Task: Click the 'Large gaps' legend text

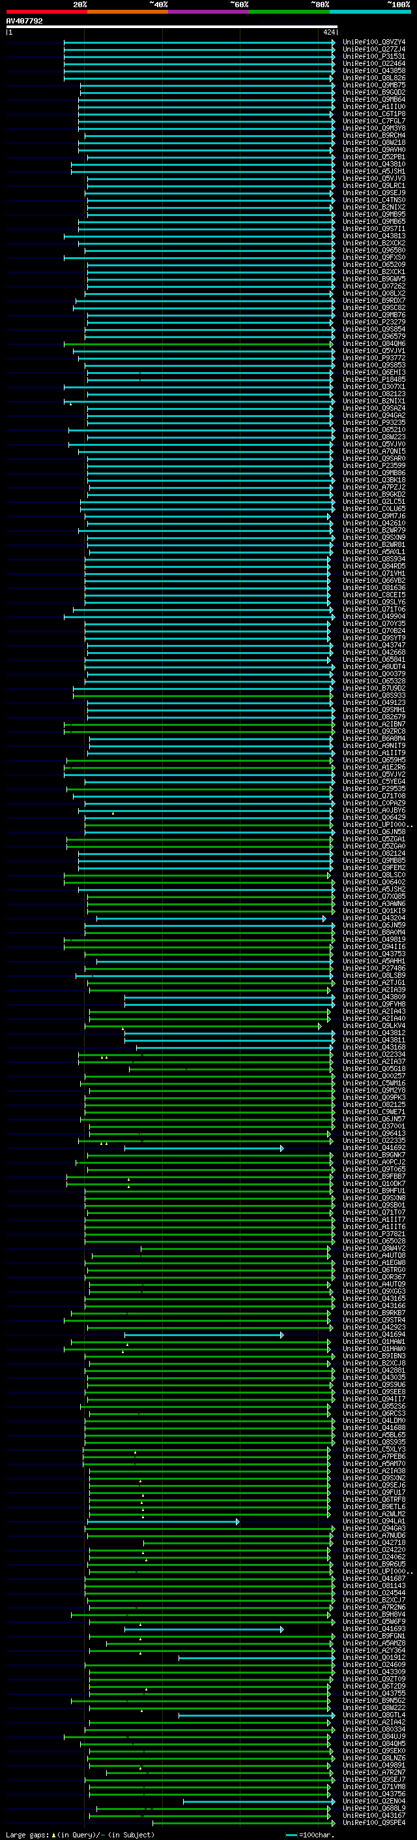Action: click(x=28, y=1835)
